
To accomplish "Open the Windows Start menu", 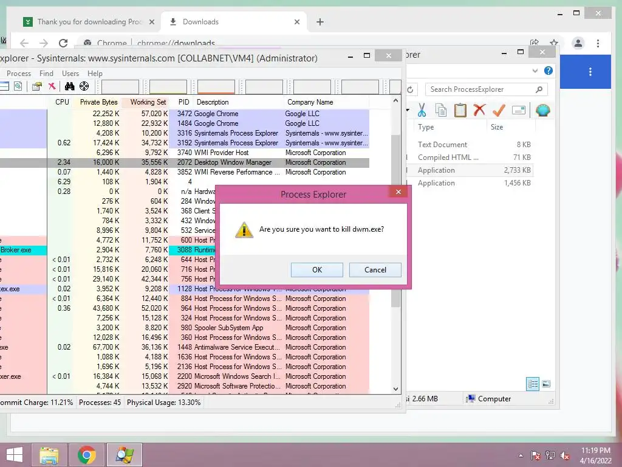I will (x=15, y=455).
